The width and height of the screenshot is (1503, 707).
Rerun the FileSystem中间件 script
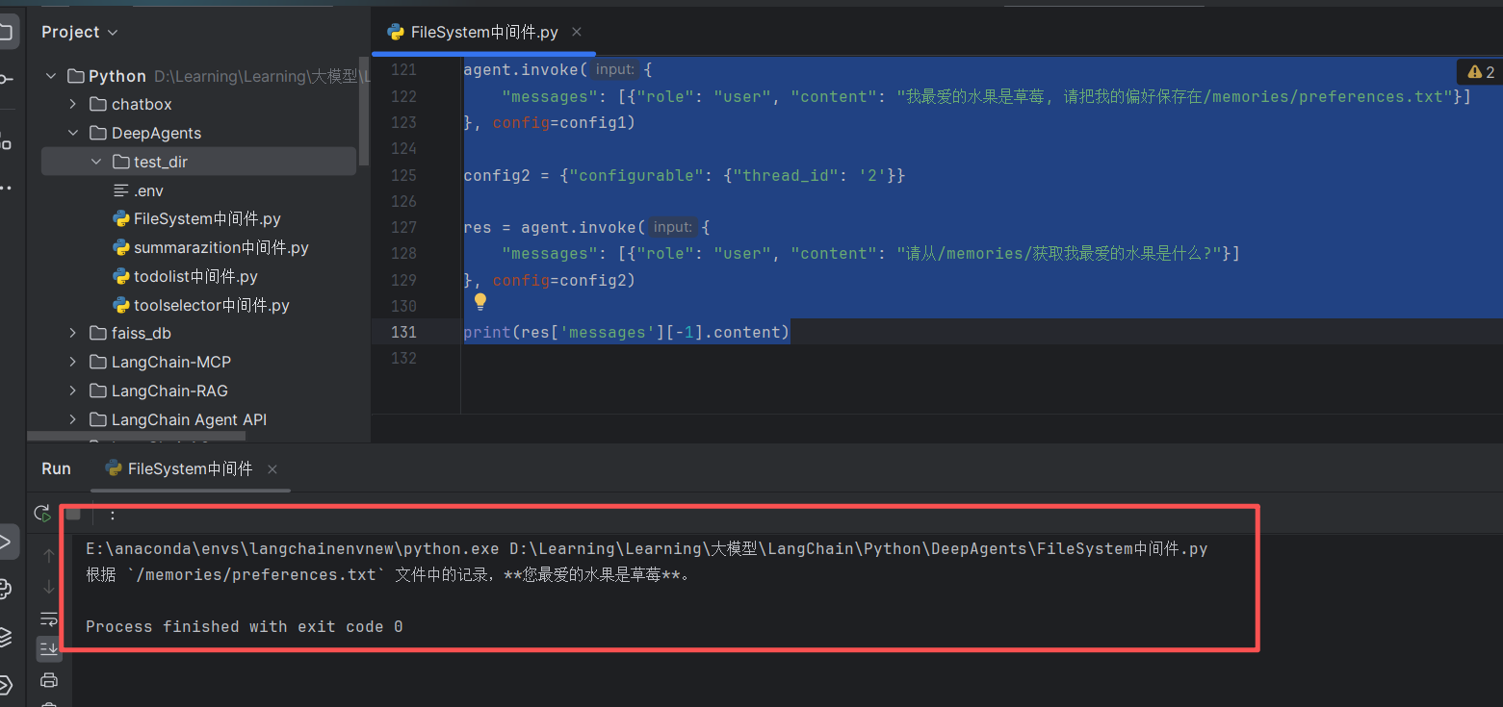pyautogui.click(x=41, y=514)
